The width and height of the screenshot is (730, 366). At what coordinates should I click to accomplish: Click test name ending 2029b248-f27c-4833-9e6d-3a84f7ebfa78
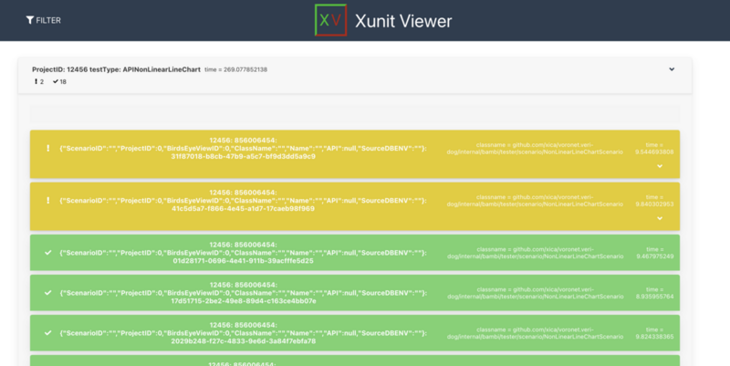click(243, 332)
